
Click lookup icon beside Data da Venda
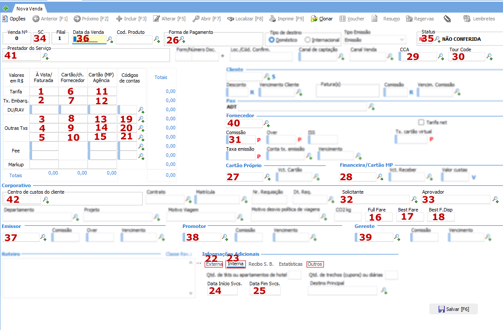tap(110, 40)
